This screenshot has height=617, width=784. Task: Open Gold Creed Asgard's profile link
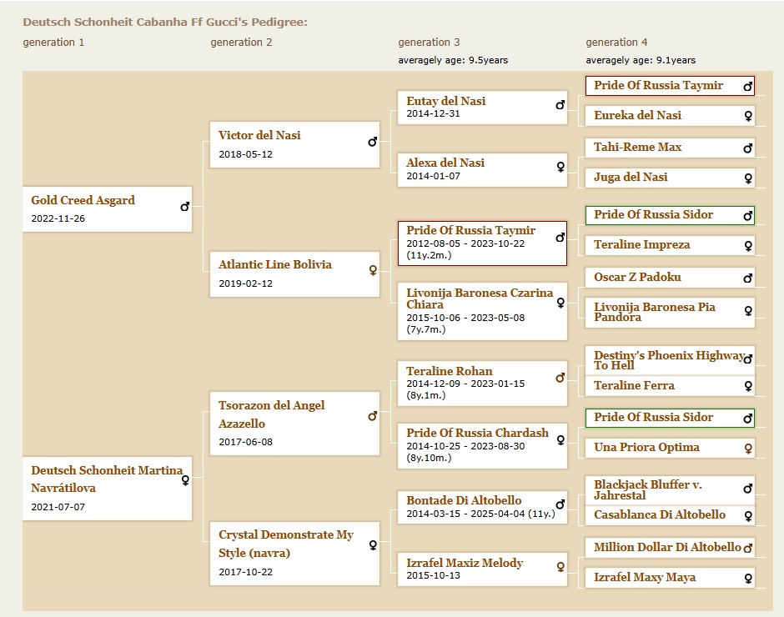click(83, 200)
